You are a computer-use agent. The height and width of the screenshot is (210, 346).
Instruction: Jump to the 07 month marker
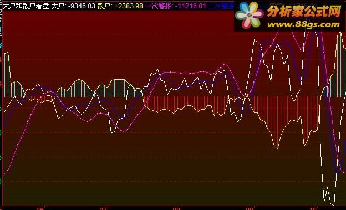(x=103, y=208)
